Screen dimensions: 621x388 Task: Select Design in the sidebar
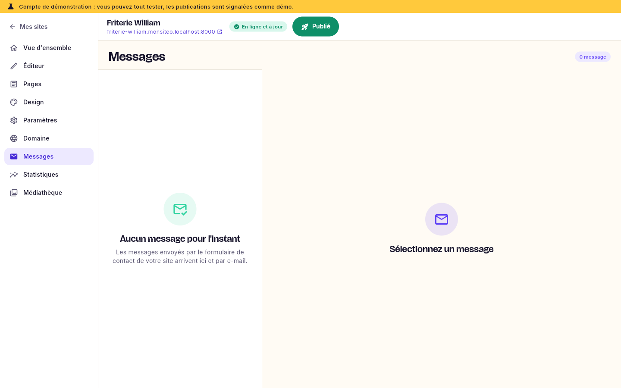click(49, 102)
